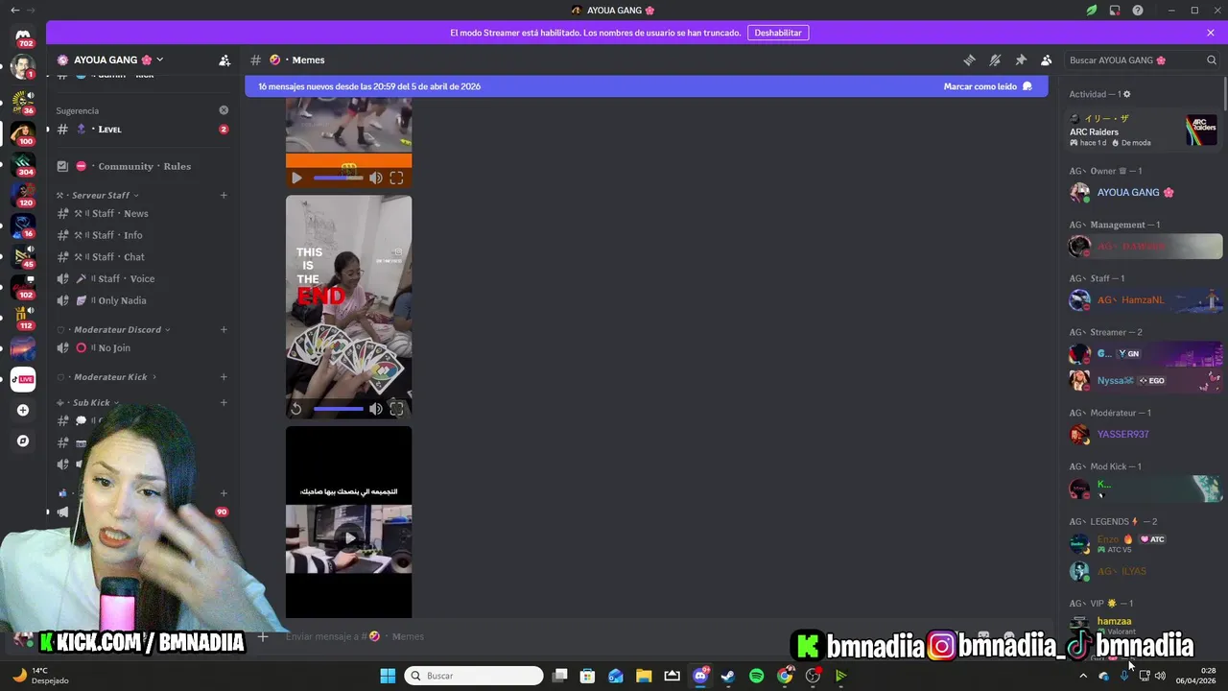
Task: Open the Discover servers compass icon
Action: point(23,441)
